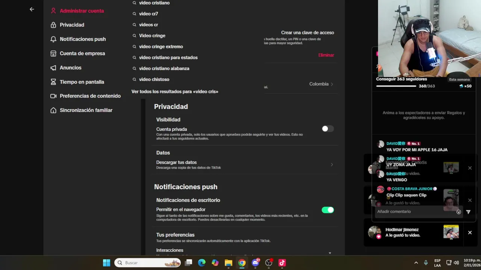This screenshot has height=270, width=481.
Task: Choose suggestion 'video cringe extremo'
Action: pyautogui.click(x=161, y=46)
